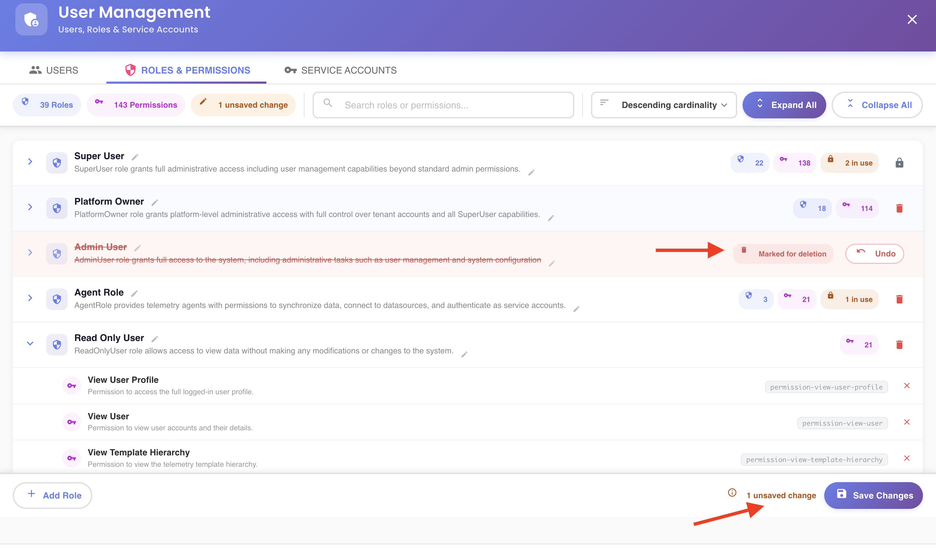936x548 pixels.
Task: Edit the Read Only User description
Action: click(x=464, y=355)
